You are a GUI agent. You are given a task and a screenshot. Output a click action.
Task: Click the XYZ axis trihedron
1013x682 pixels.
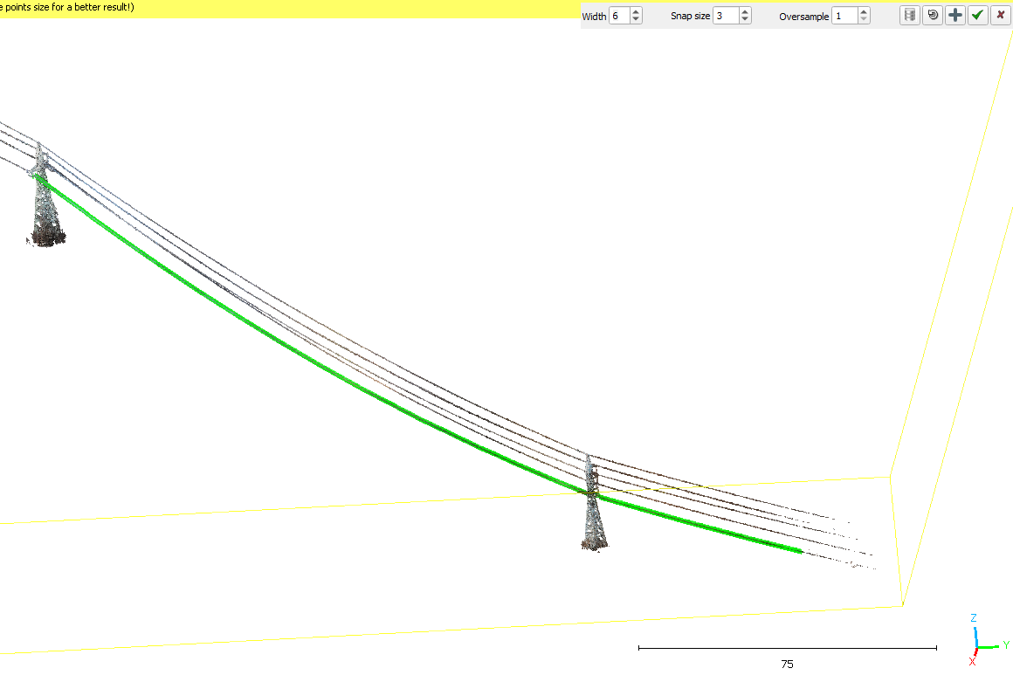(981, 646)
